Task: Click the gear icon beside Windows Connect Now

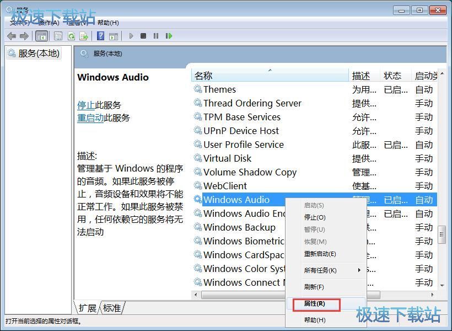Action: click(198, 282)
